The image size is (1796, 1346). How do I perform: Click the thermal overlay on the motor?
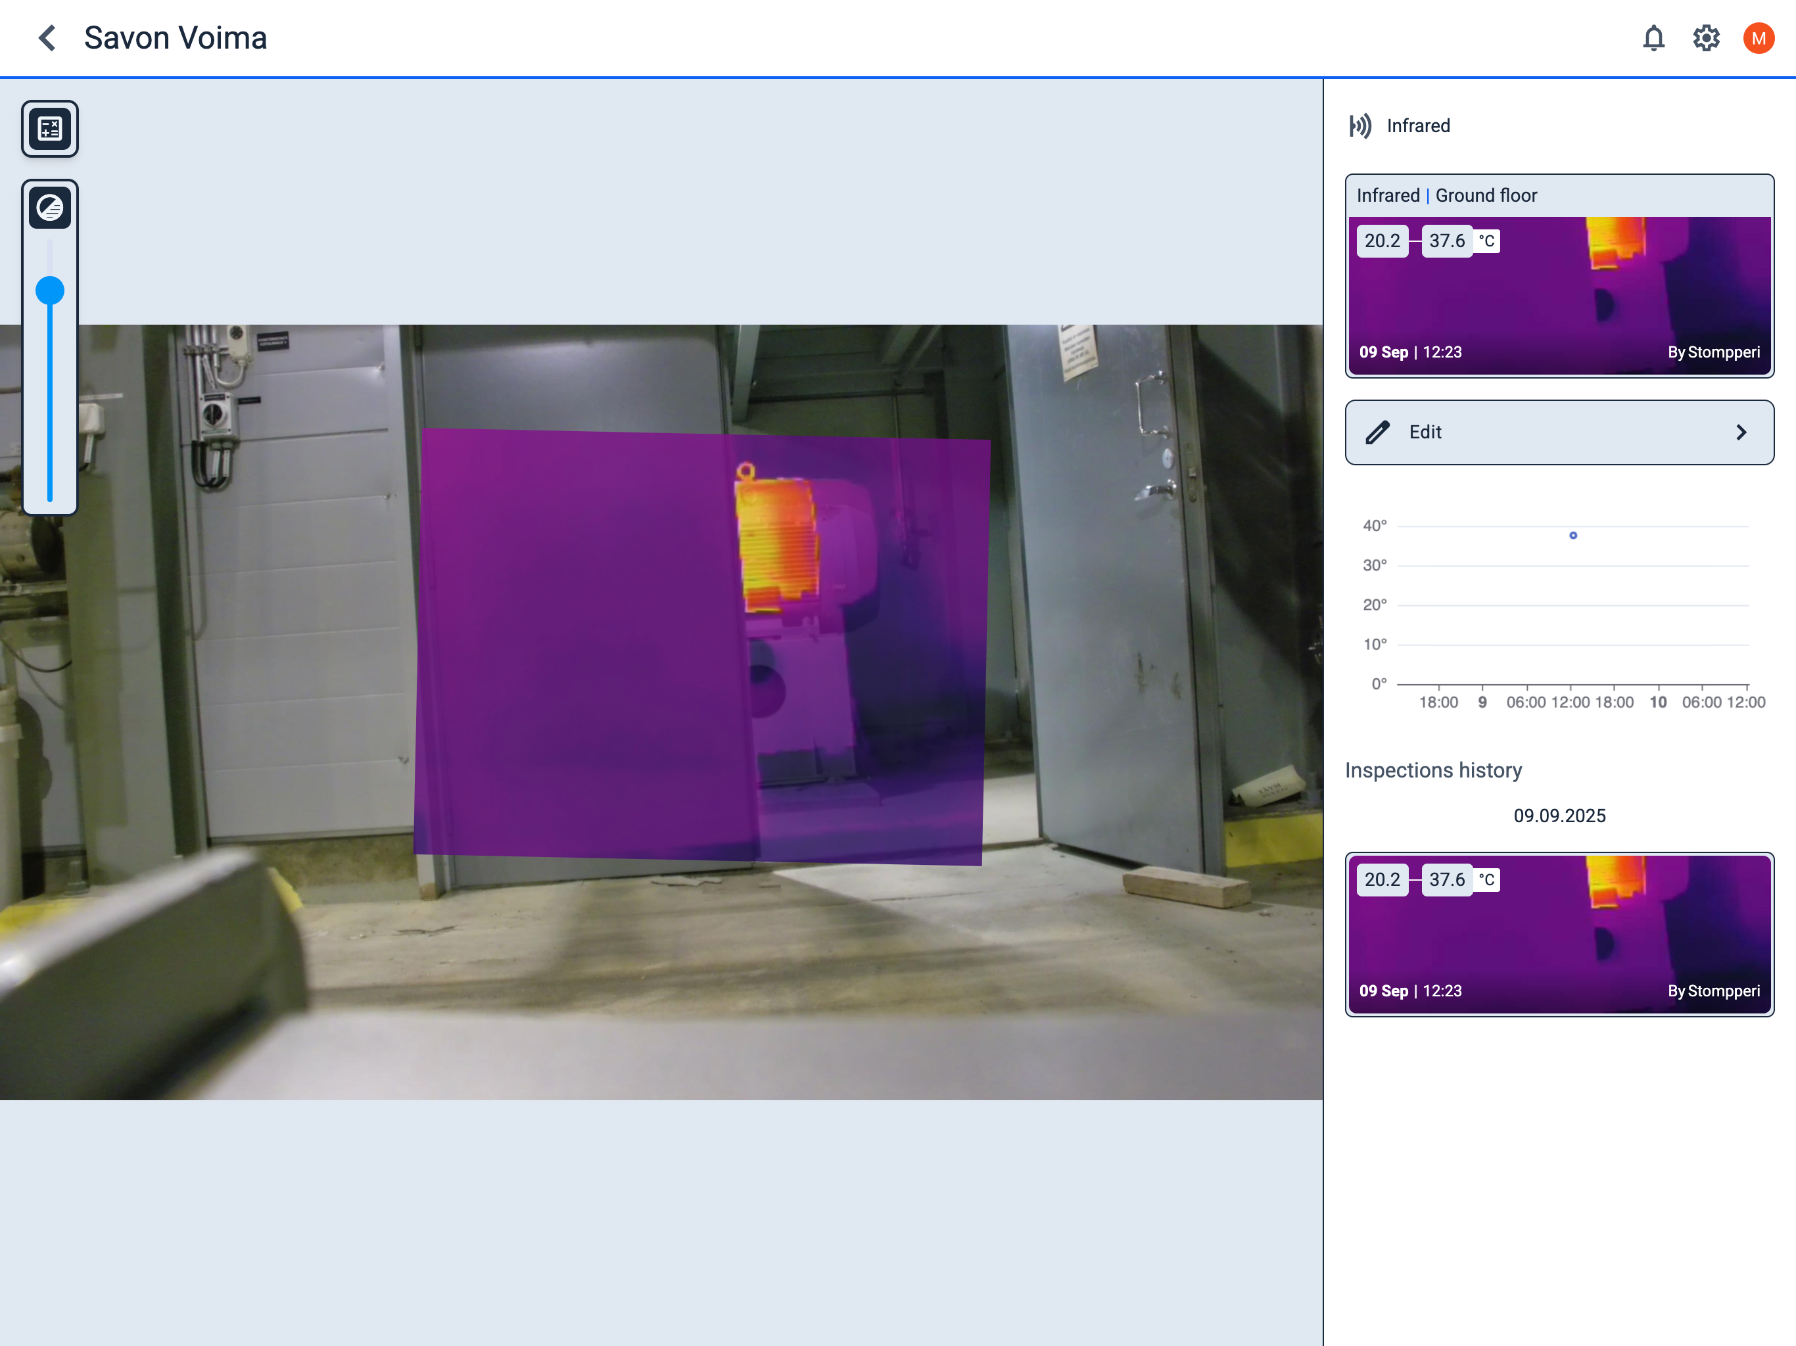(x=777, y=545)
